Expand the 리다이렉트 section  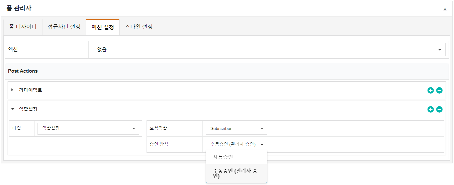pyautogui.click(x=12, y=90)
